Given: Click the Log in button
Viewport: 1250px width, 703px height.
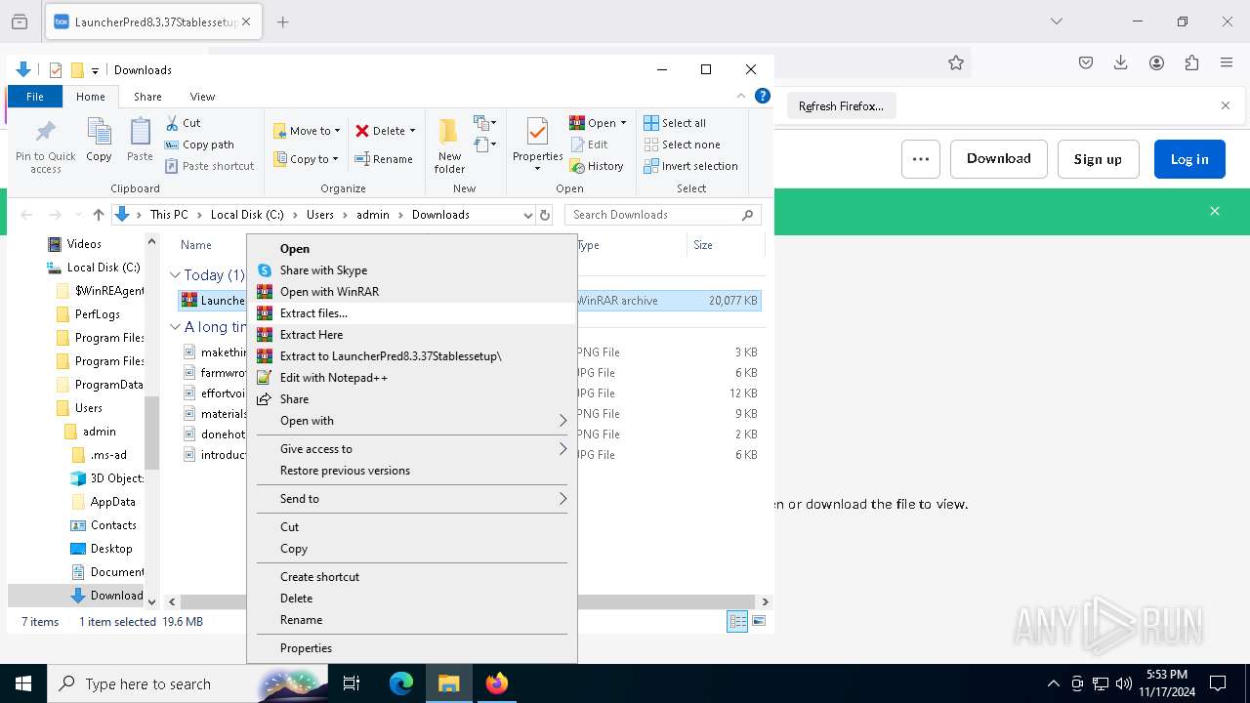Looking at the screenshot, I should pyautogui.click(x=1189, y=159).
